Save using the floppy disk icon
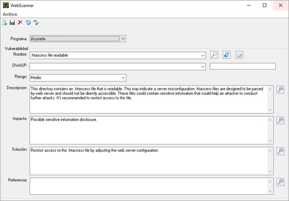This screenshot has height=201, width=289. coord(12,22)
